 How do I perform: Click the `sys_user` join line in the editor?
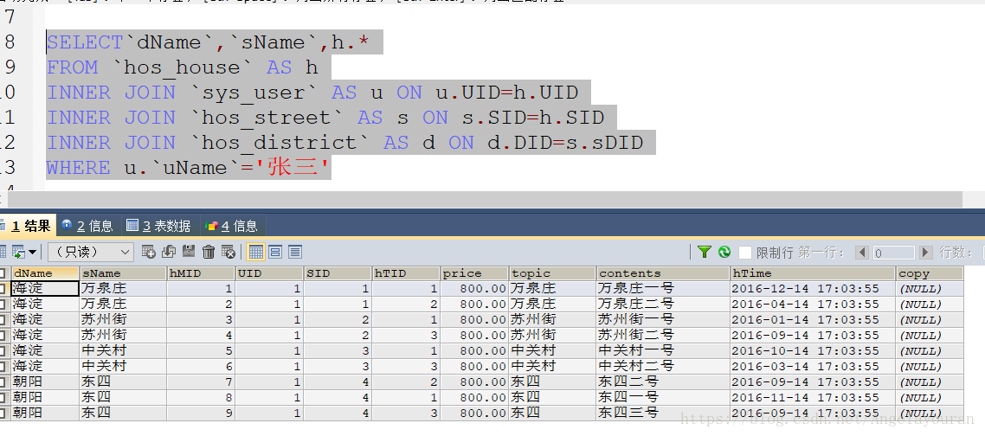coord(312,93)
